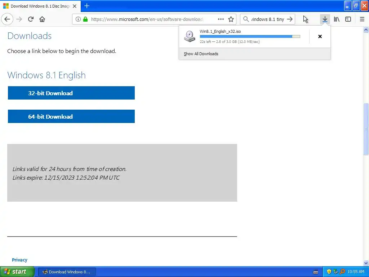Select the Download Windows 8.1 Disc Image tab

click(x=40, y=6)
